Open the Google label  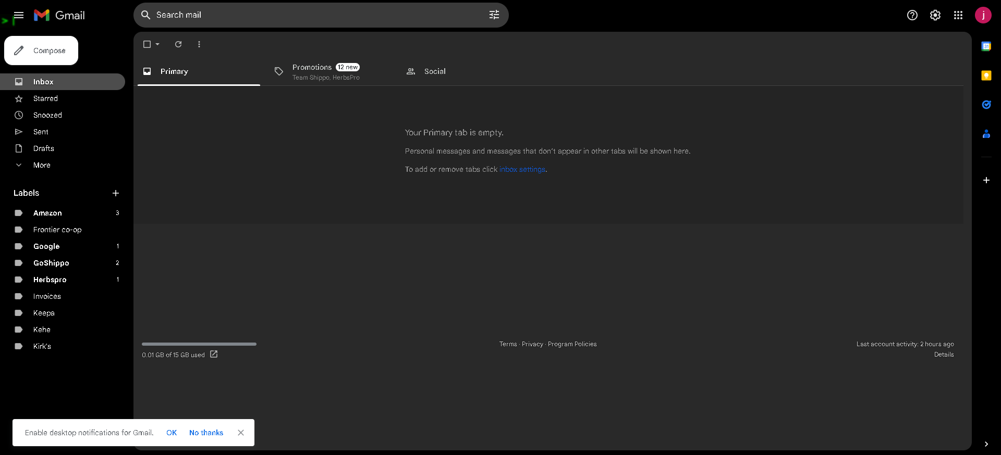63,246
